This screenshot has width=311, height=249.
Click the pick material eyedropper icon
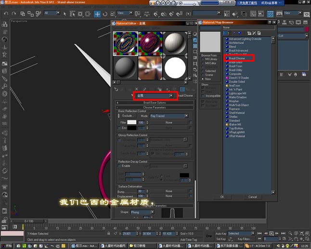132,95
